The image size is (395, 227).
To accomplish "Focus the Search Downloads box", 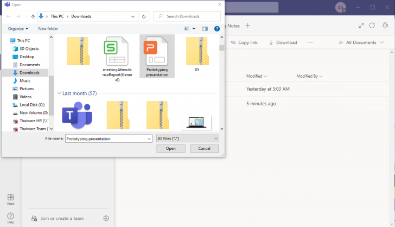I will tap(187, 16).
